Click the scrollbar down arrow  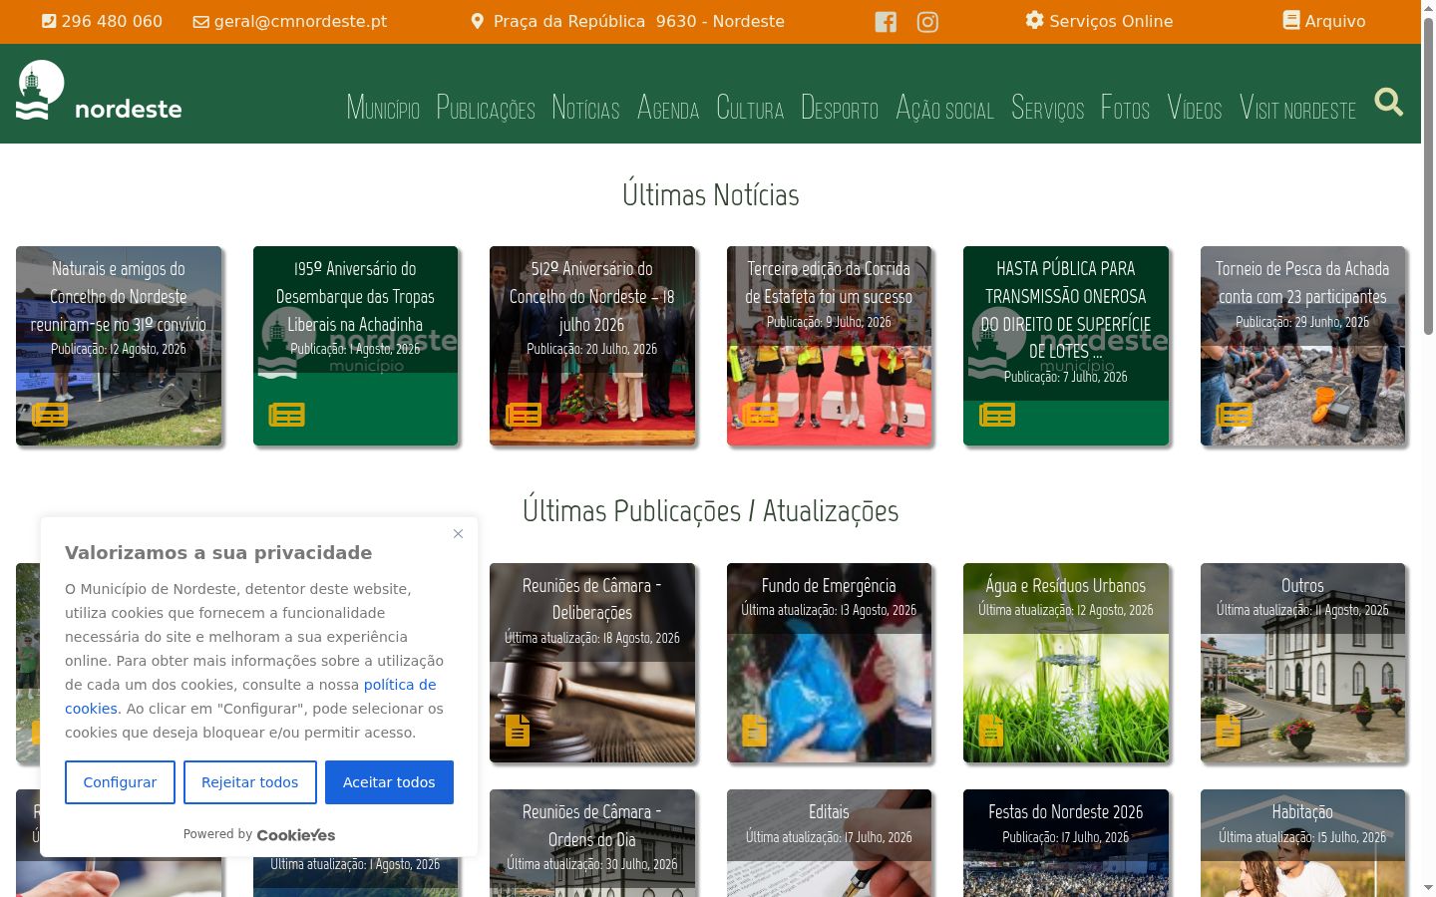(x=1428, y=888)
